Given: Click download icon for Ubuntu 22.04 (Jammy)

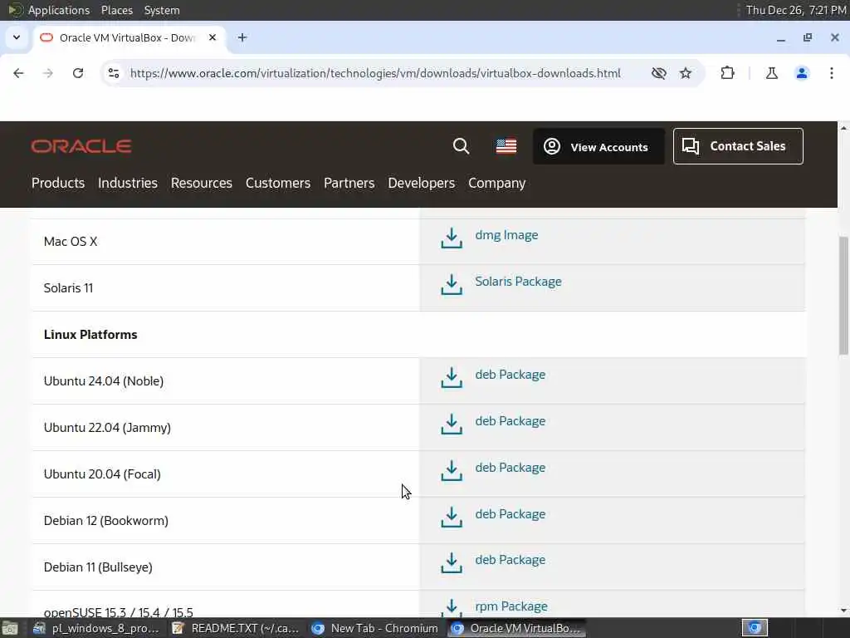Looking at the screenshot, I should click(x=452, y=425).
